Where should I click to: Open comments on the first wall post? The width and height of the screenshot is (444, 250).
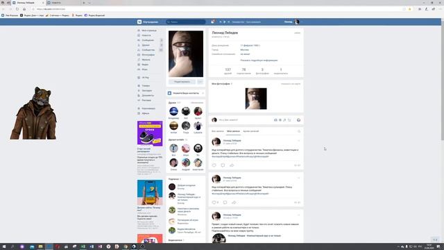point(223,165)
